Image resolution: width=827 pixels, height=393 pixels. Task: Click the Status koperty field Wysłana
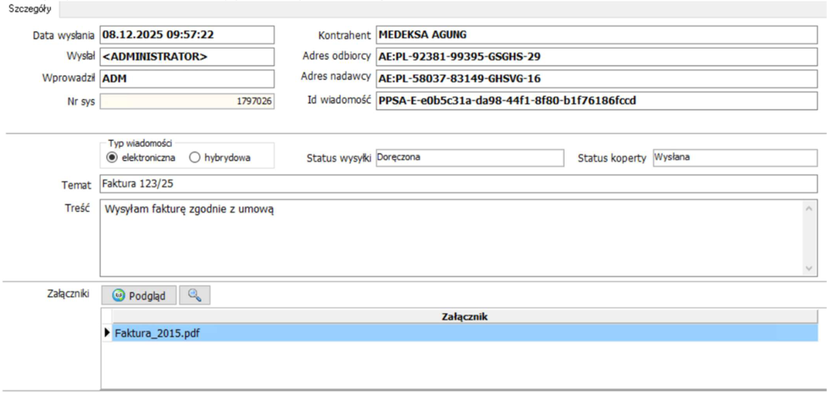735,157
